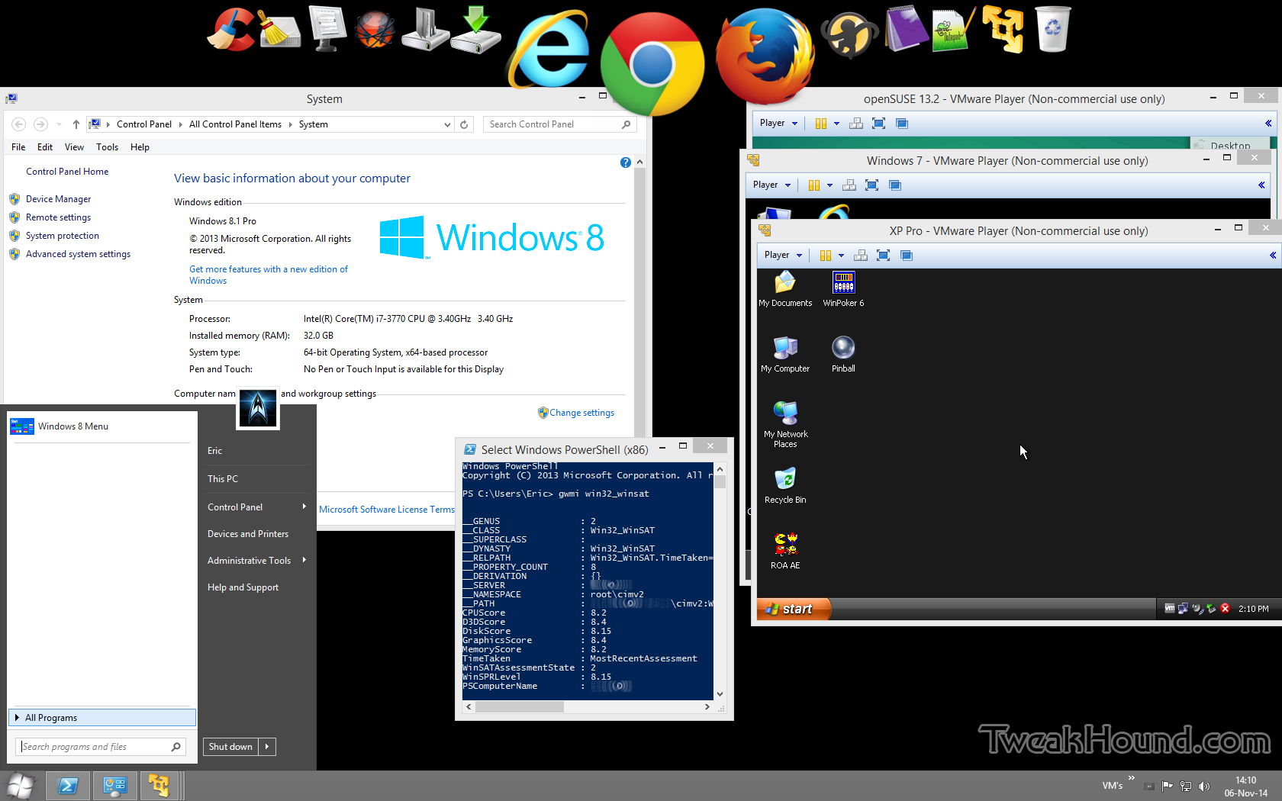Image resolution: width=1282 pixels, height=801 pixels.
Task: Open Player dropdown in Windows 7 window
Action: (771, 185)
